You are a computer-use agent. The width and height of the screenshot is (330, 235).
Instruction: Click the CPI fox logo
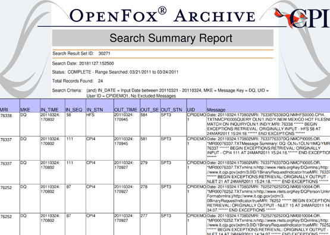click(301, 18)
